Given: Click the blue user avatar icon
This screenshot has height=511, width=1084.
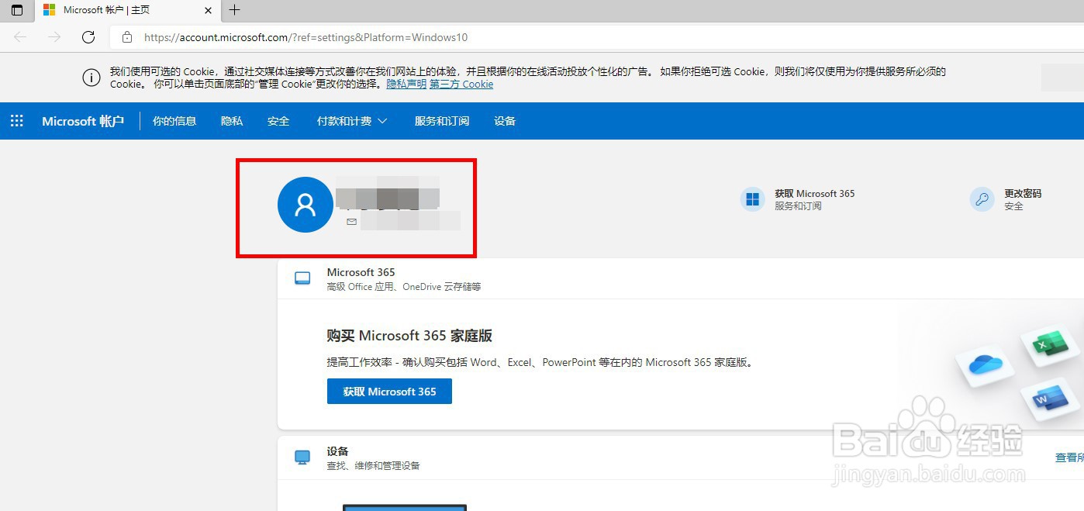Looking at the screenshot, I should (305, 204).
